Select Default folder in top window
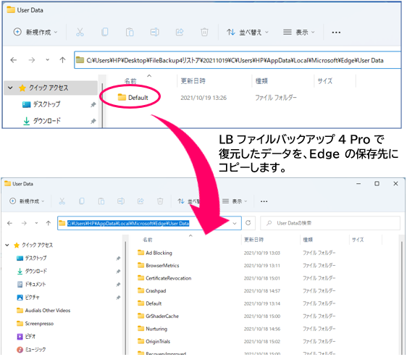Screen dimensions: 407x357 click(133, 98)
